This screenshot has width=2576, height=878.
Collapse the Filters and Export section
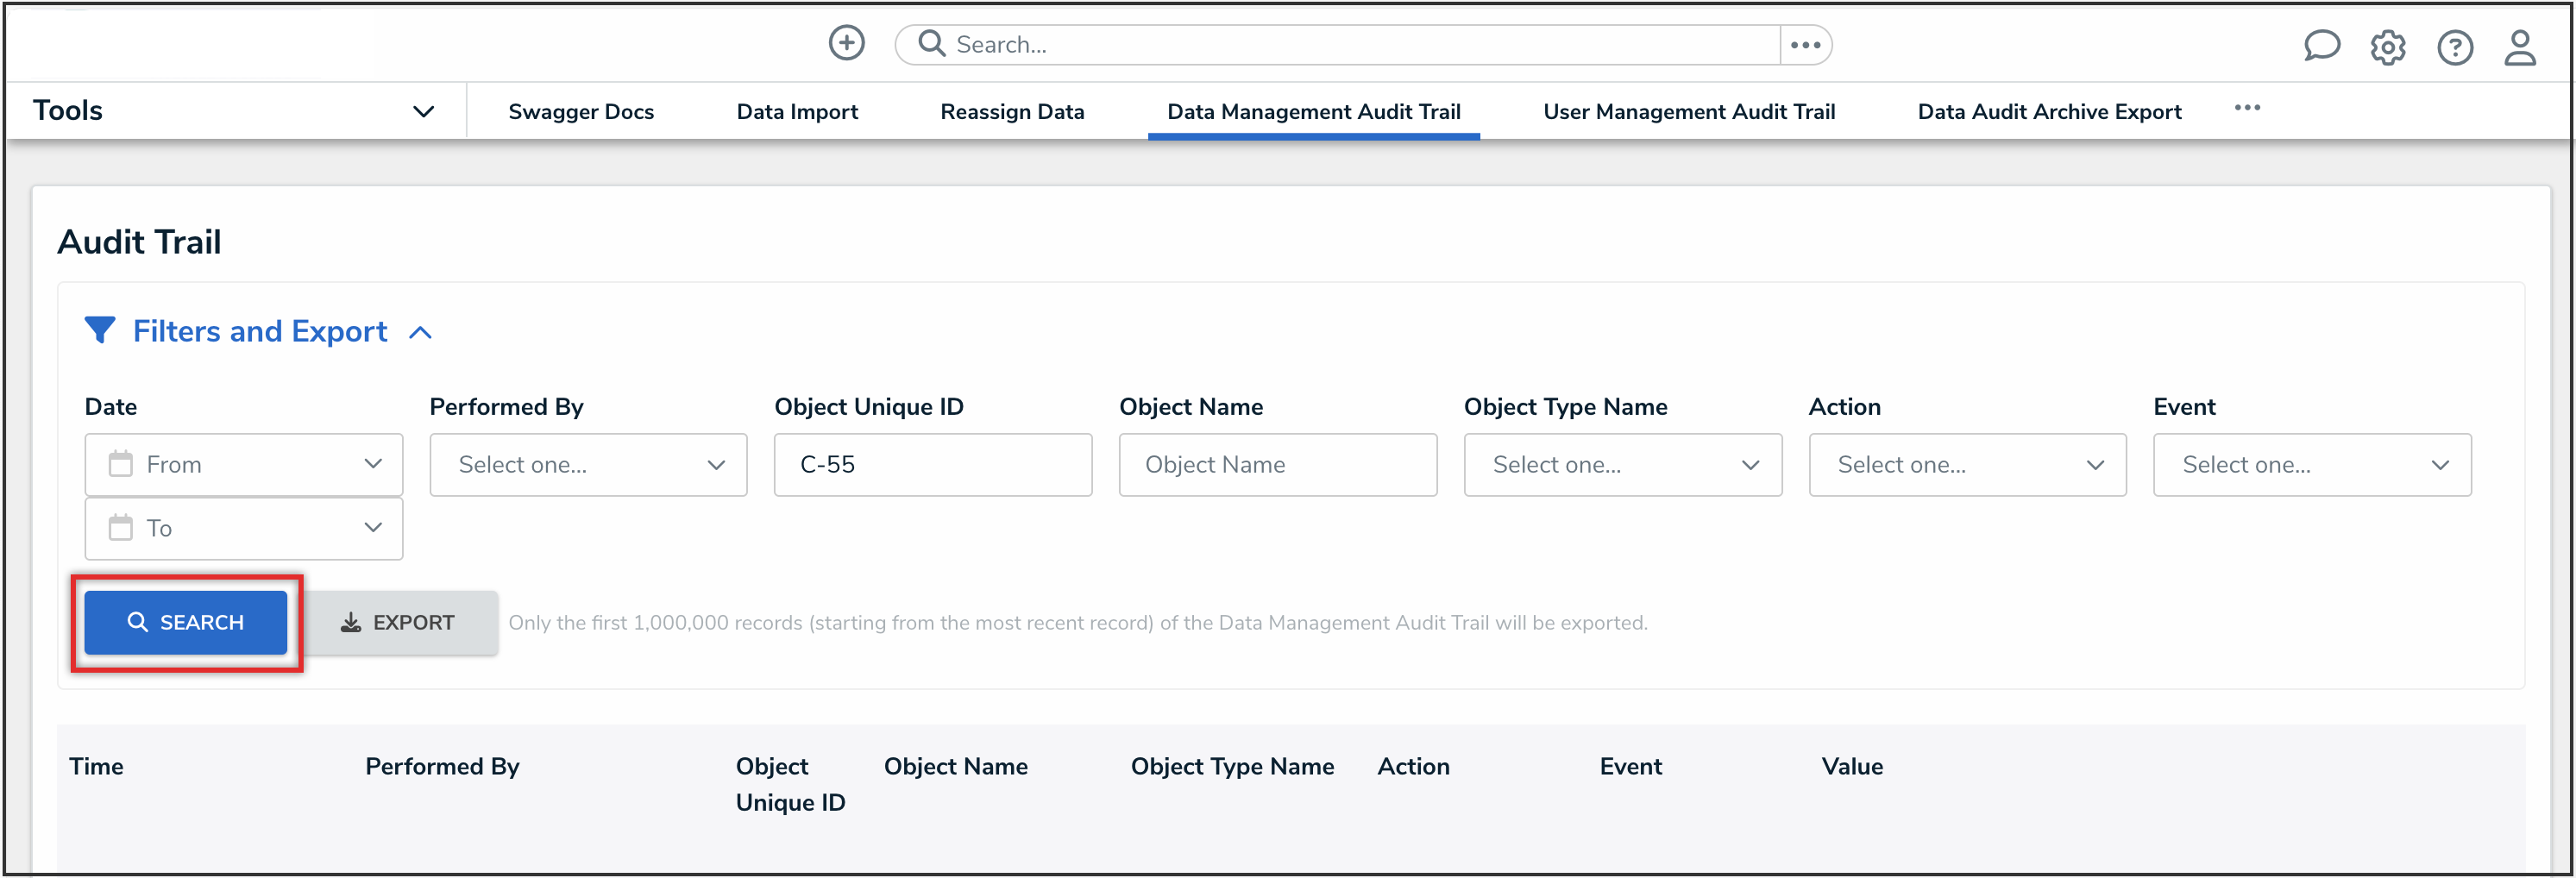(x=421, y=332)
